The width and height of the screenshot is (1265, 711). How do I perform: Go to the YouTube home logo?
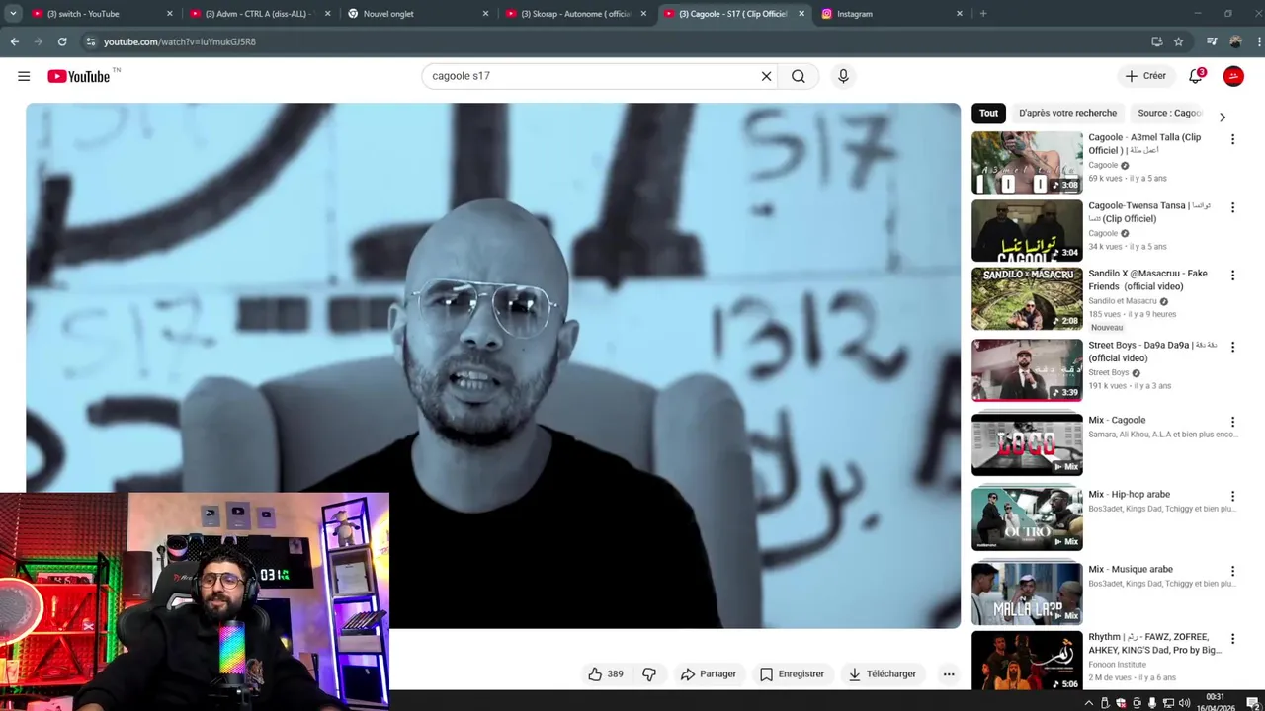(79, 76)
